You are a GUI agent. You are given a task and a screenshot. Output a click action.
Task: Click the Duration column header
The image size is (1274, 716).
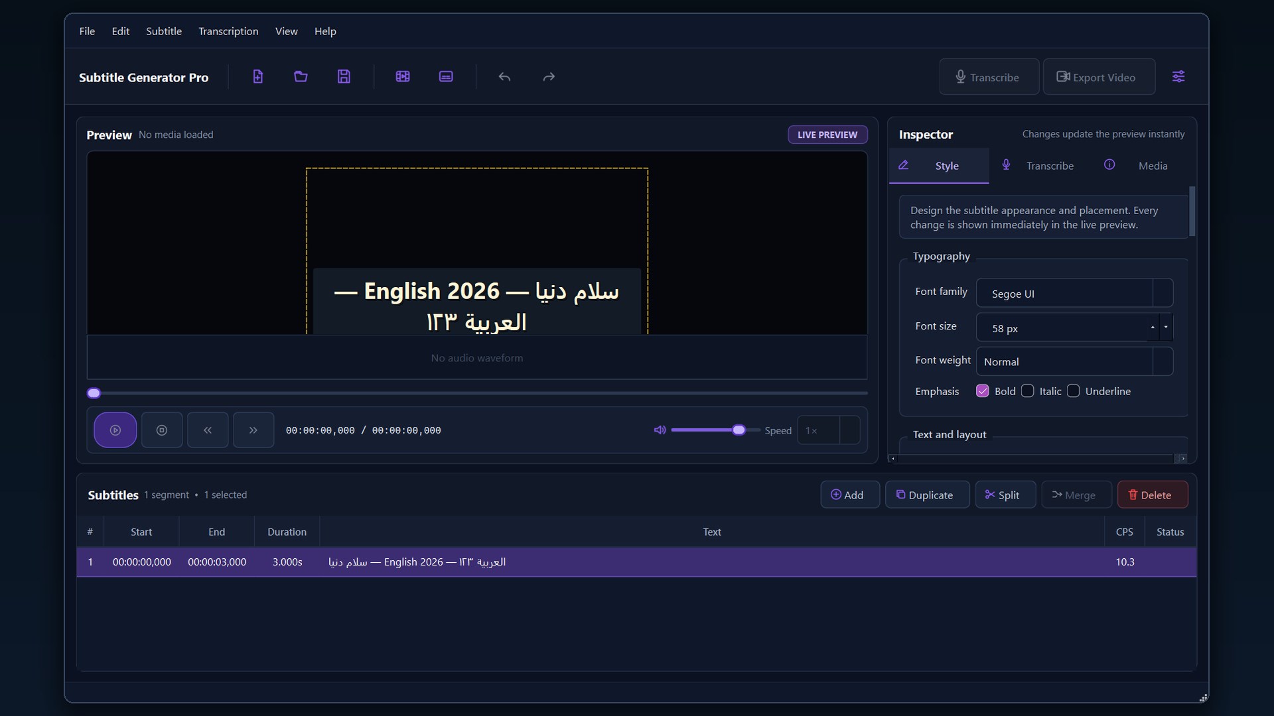pos(287,532)
